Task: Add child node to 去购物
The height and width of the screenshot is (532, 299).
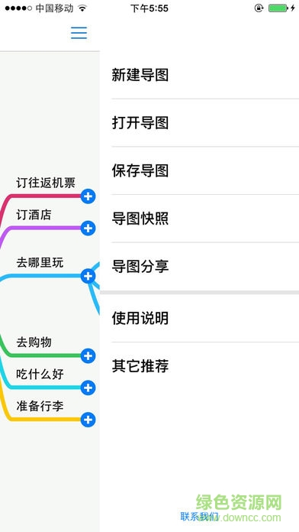Action: [x=88, y=356]
